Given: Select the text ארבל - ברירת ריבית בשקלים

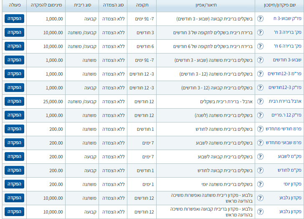Looking at the screenshot, I should point(226,102).
